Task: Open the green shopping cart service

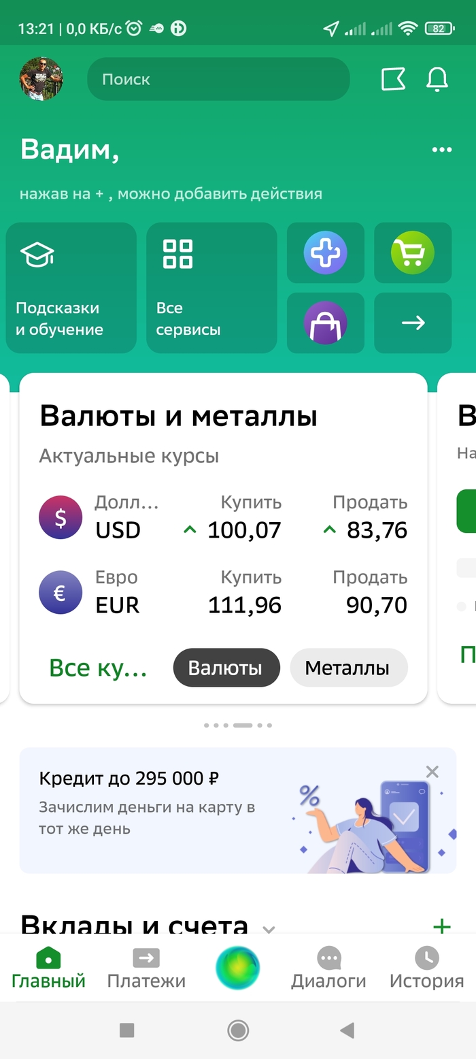Action: (x=412, y=252)
